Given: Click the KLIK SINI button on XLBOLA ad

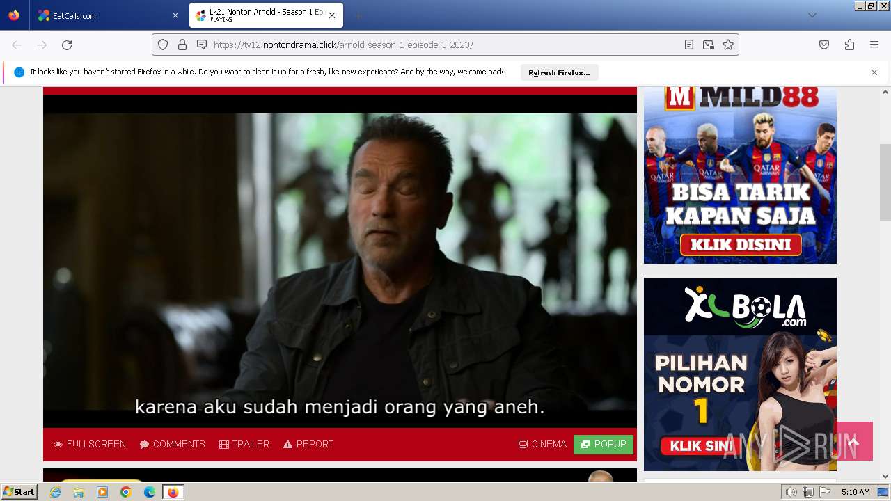Looking at the screenshot, I should (700, 446).
